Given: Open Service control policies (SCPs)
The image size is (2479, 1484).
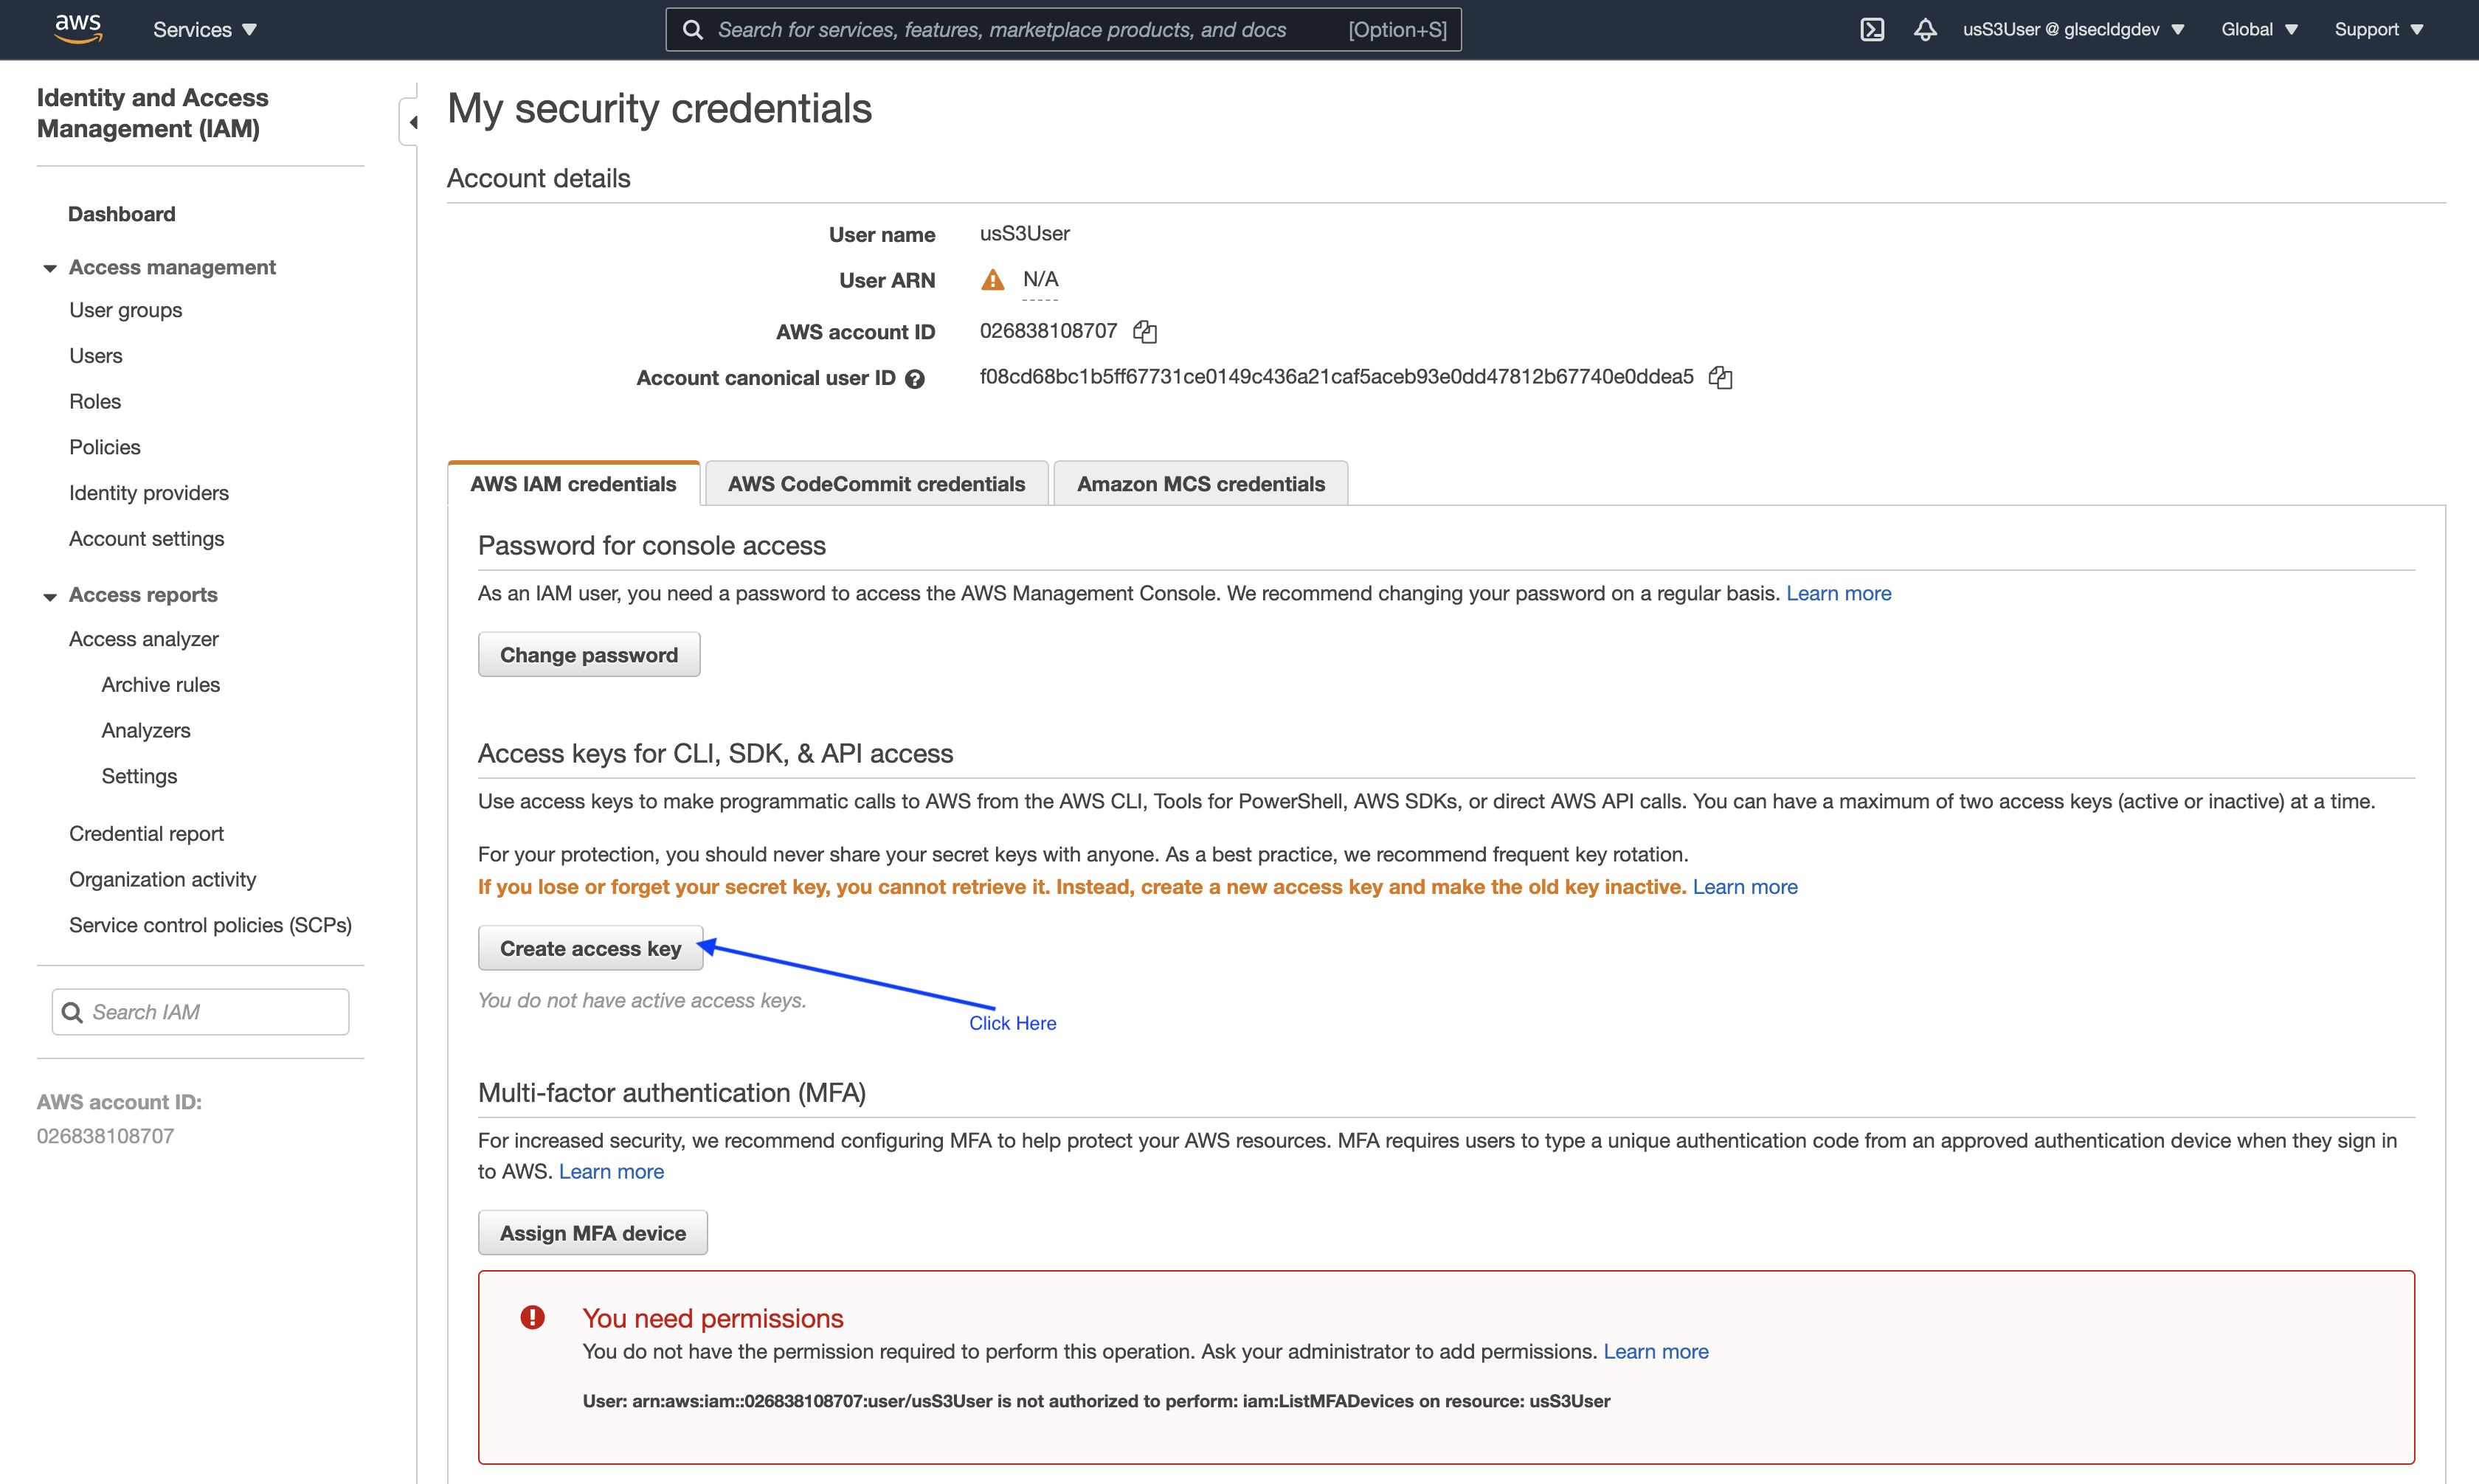Looking at the screenshot, I should click(210, 925).
